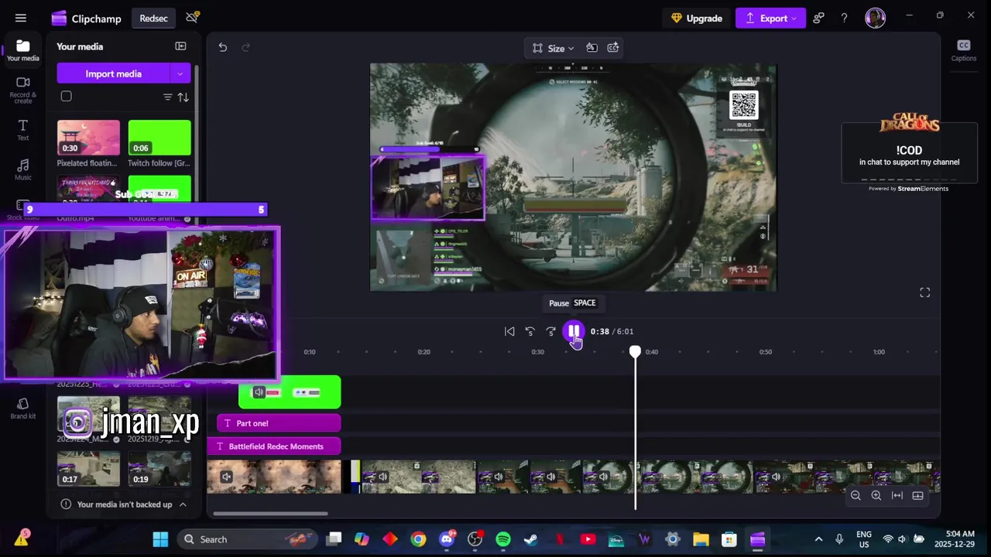Click the taskbar Search box
The width and height of the screenshot is (991, 557).
coord(247,539)
